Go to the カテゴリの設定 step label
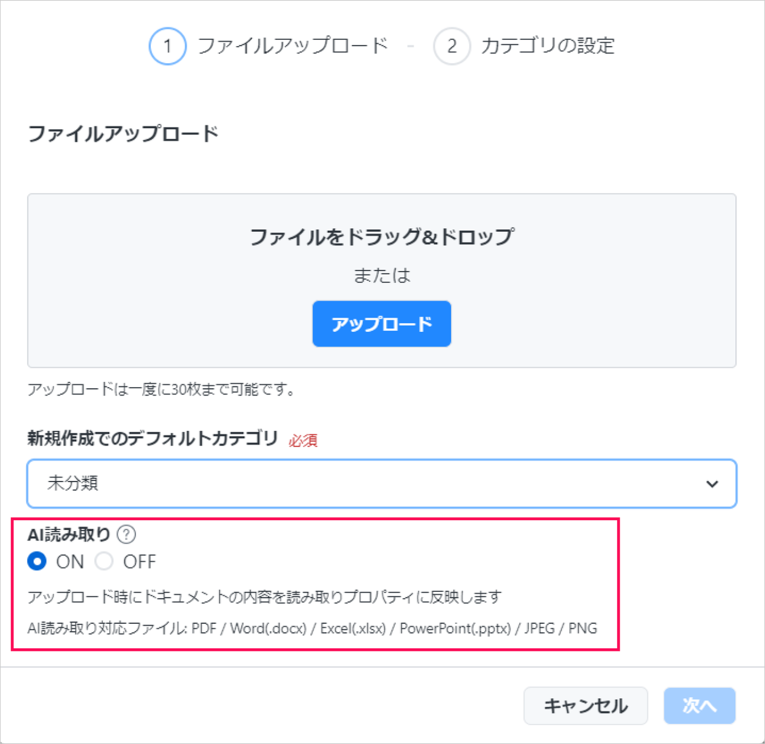The width and height of the screenshot is (765, 744). pos(547,46)
